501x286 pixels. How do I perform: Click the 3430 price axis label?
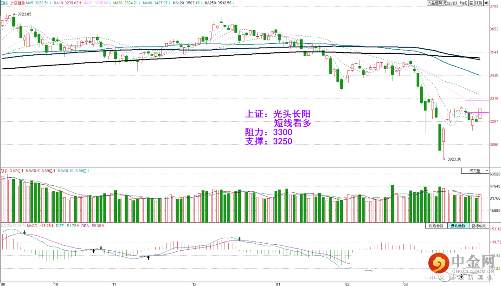coord(494,75)
